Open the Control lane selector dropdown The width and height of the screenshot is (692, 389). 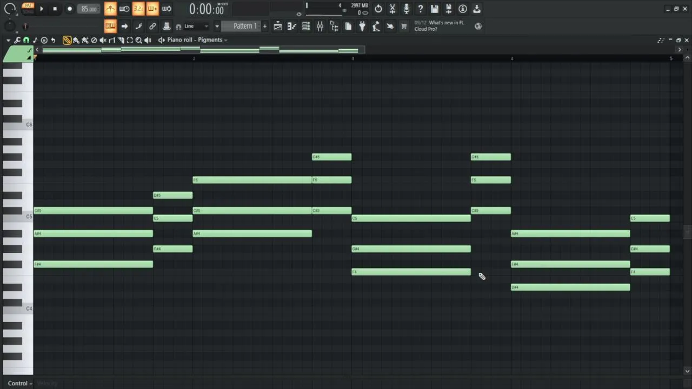click(20, 383)
